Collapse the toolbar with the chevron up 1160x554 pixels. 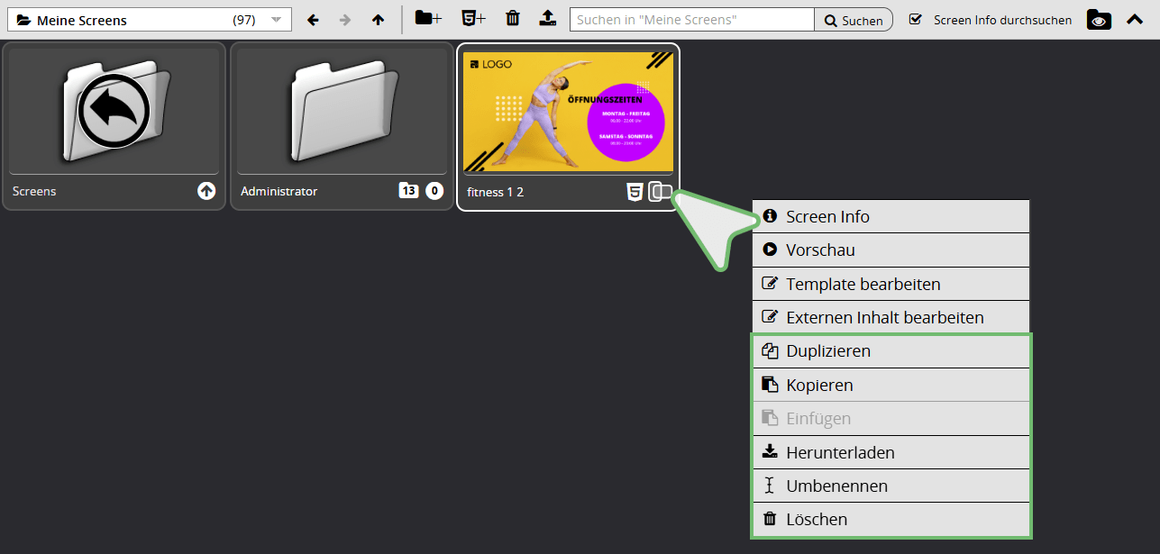point(1135,19)
